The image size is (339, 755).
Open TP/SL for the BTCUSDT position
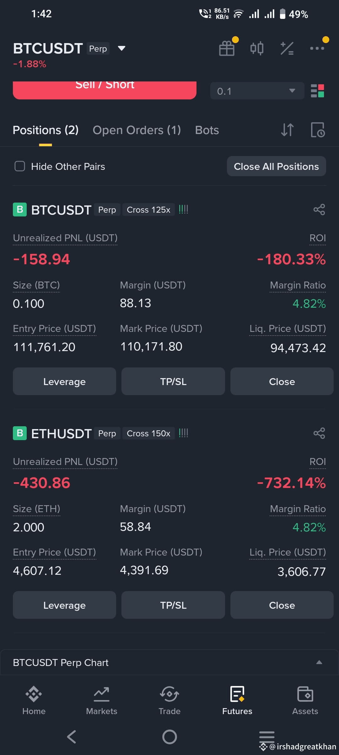173,381
